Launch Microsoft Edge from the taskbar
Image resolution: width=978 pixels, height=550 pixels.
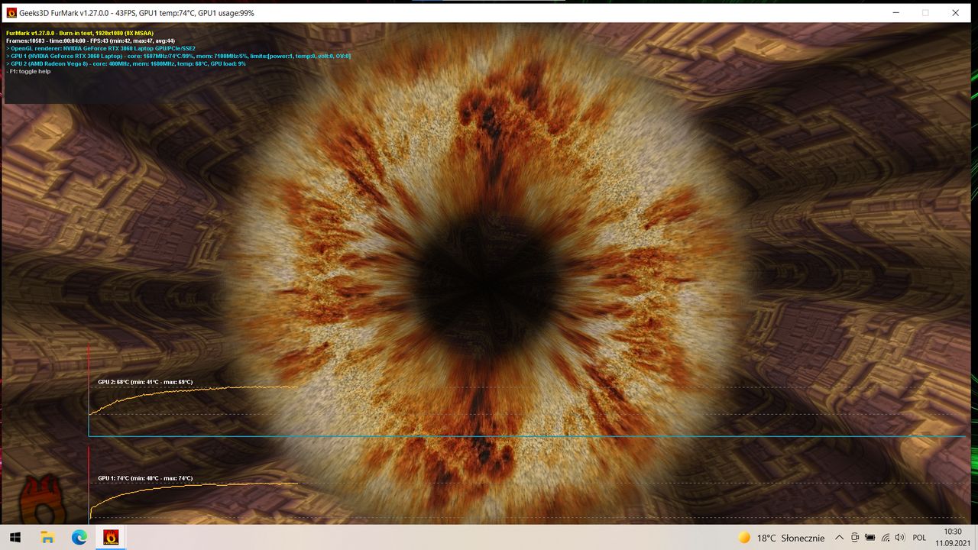[79, 538]
